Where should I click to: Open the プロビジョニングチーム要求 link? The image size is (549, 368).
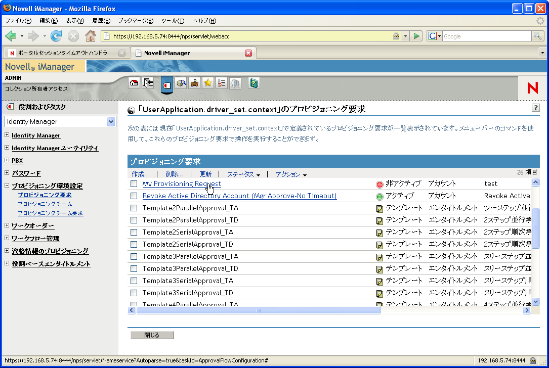[x=51, y=213]
